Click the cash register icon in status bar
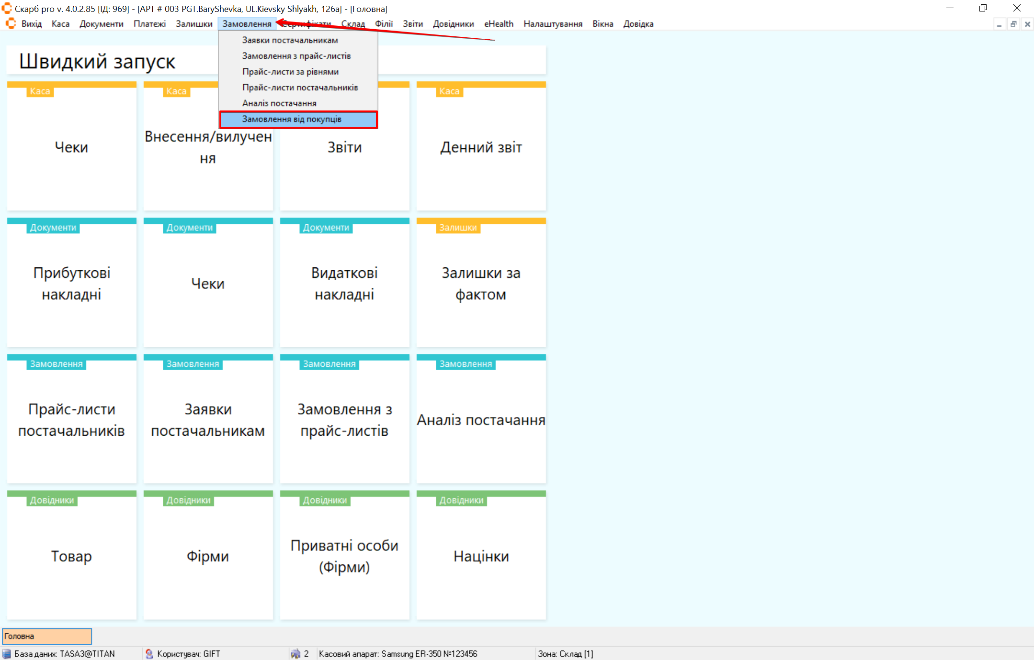The height and width of the screenshot is (660, 1034). click(295, 654)
